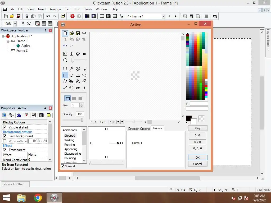The width and height of the screenshot is (271, 203).
Task: Select Frame 2 in workspace tree
Action: (22, 50)
